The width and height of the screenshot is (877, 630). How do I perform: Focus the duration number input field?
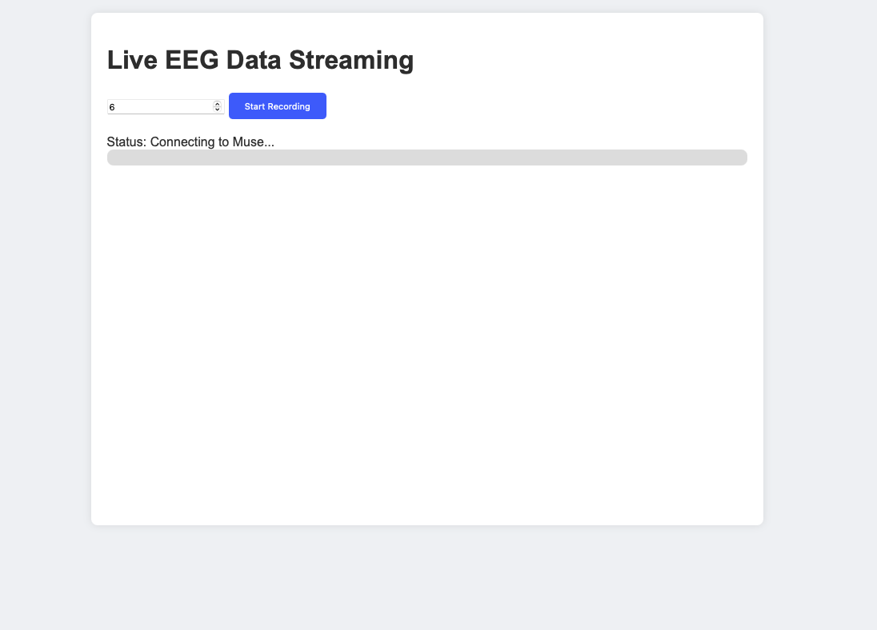coord(160,106)
